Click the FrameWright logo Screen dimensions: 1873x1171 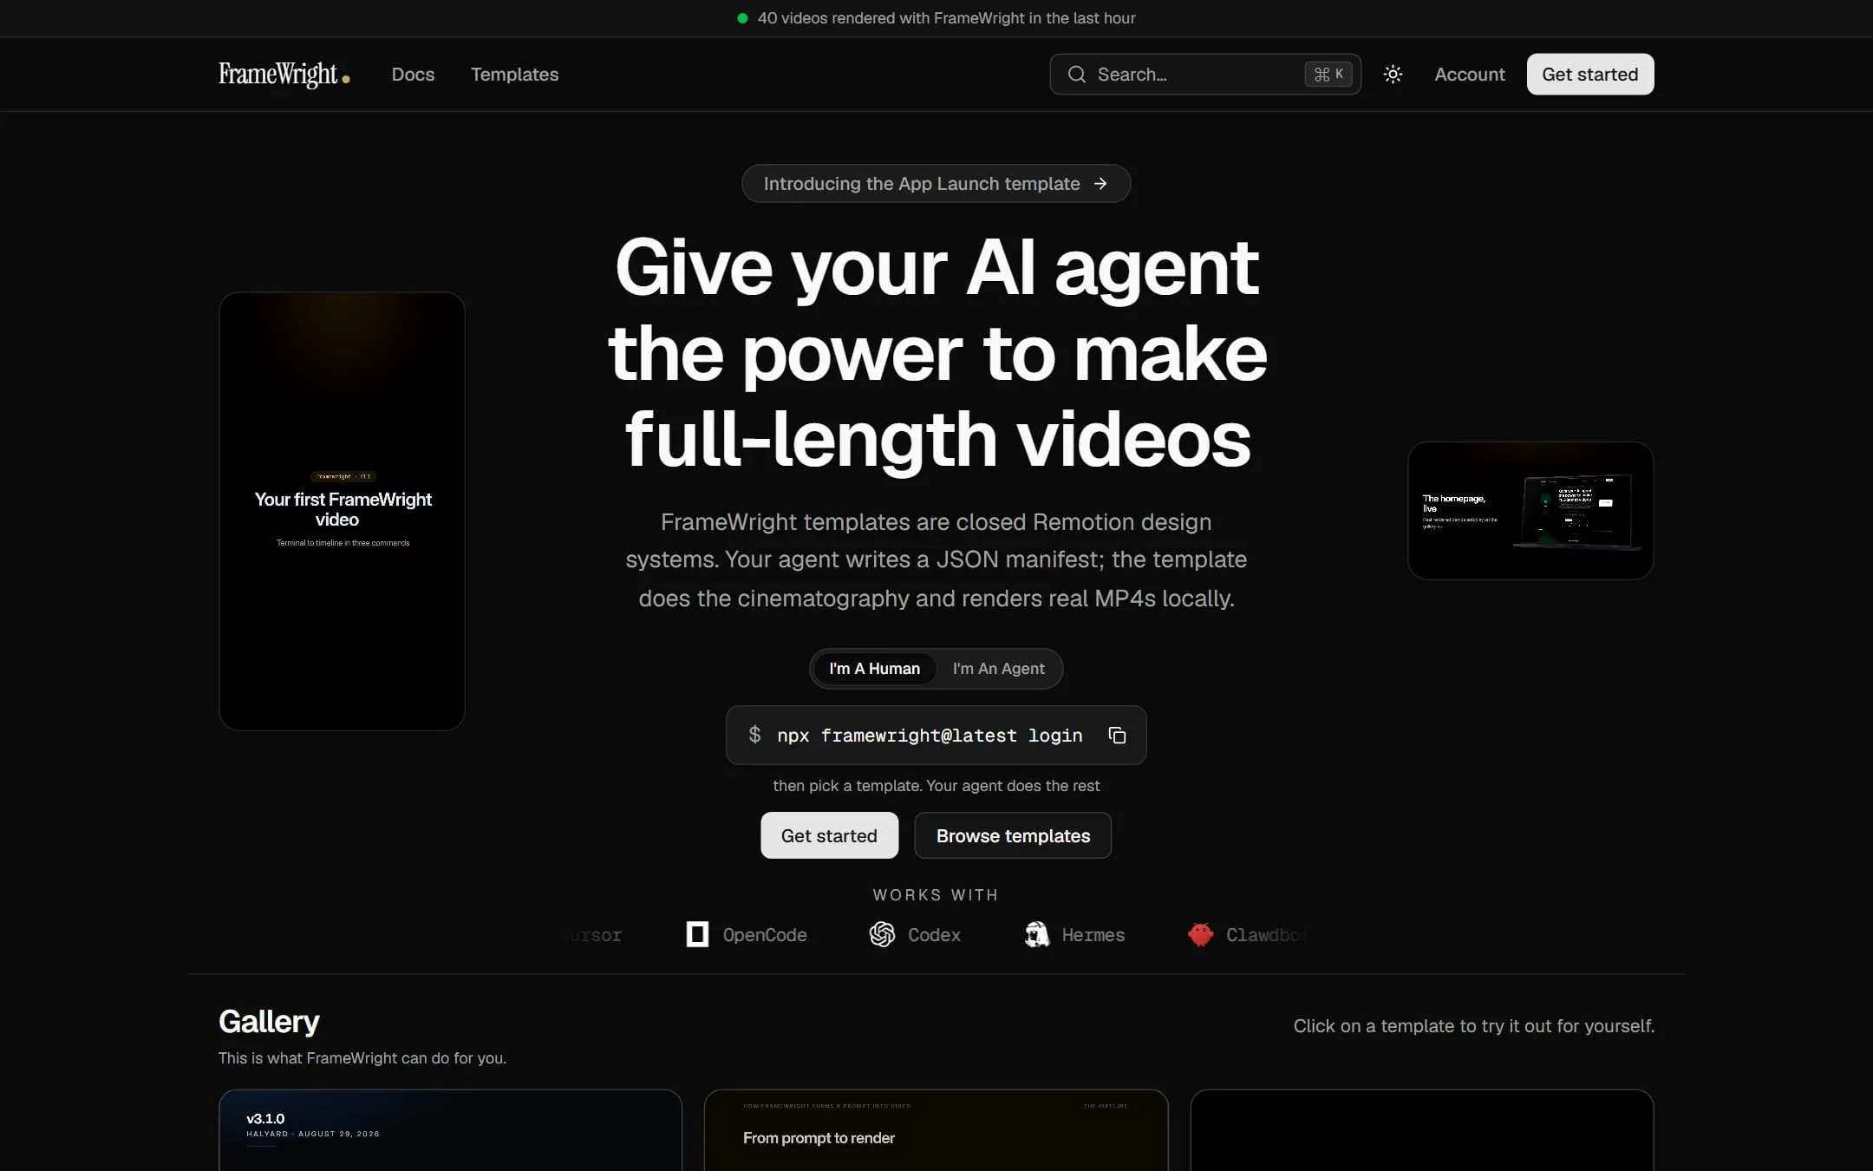284,75
